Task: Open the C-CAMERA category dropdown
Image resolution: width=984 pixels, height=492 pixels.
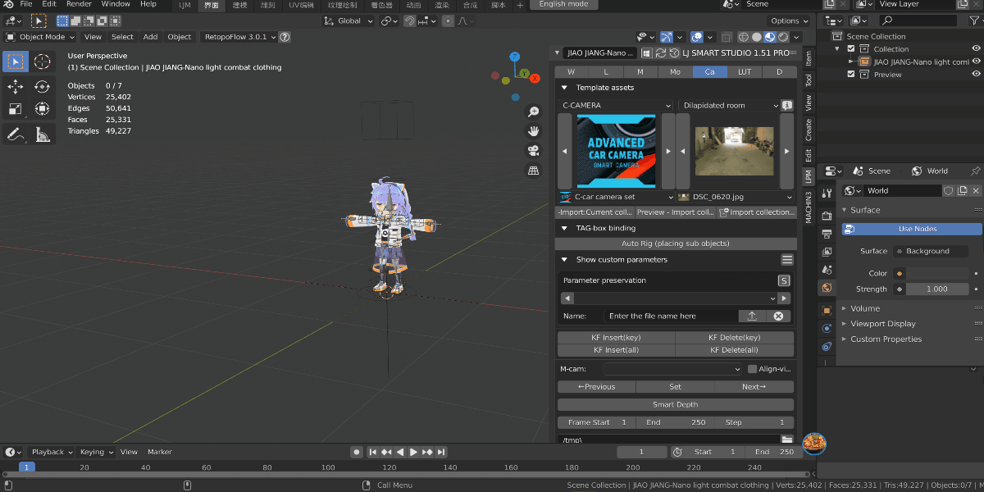Action: [616, 106]
